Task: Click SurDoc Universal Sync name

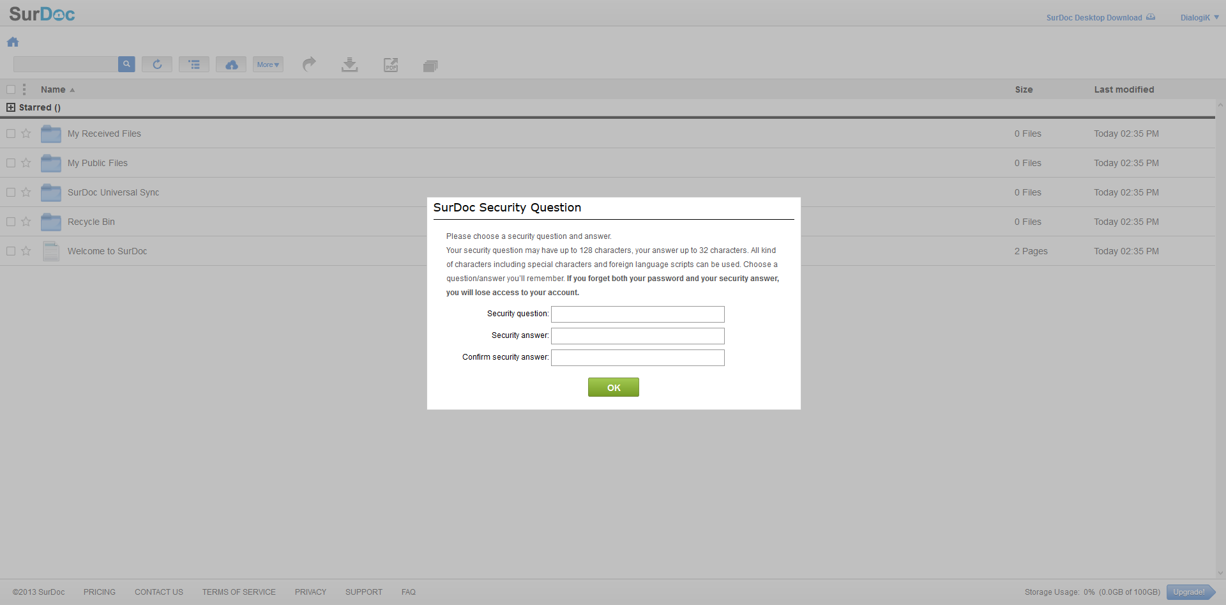Action: point(113,192)
